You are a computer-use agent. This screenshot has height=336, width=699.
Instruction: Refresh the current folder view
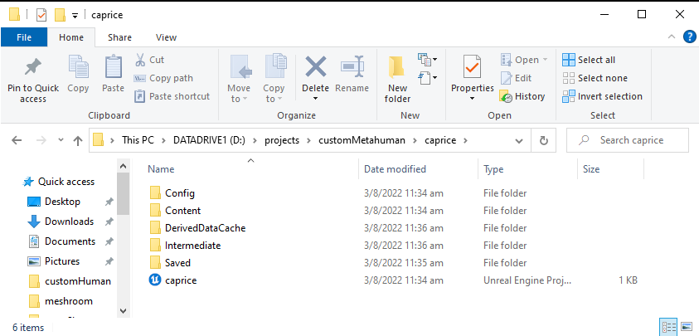[543, 140]
